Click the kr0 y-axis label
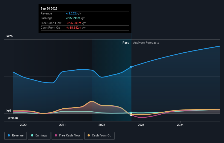The width and height of the screenshot is (224, 143). (x=9, y=111)
